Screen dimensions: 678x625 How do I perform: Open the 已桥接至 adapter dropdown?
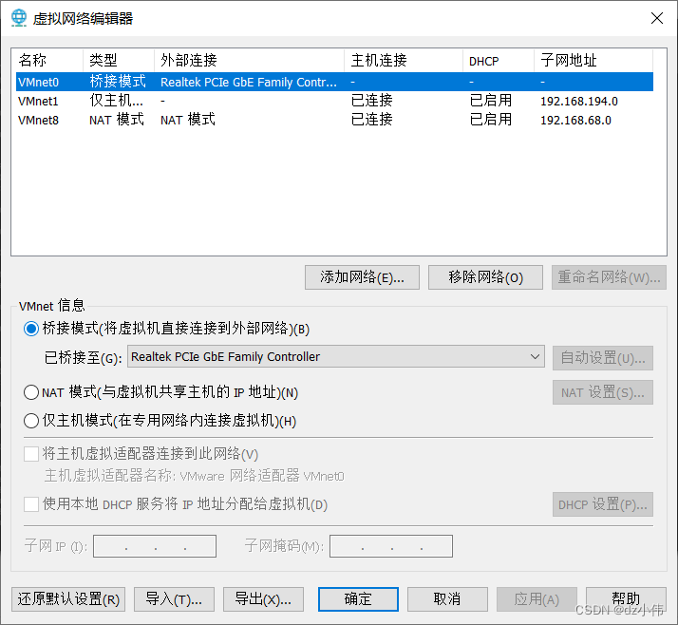click(x=336, y=356)
